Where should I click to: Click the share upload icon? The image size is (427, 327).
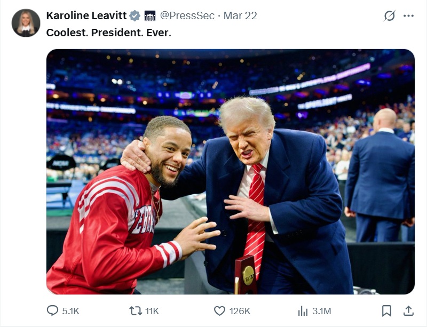pos(408,310)
